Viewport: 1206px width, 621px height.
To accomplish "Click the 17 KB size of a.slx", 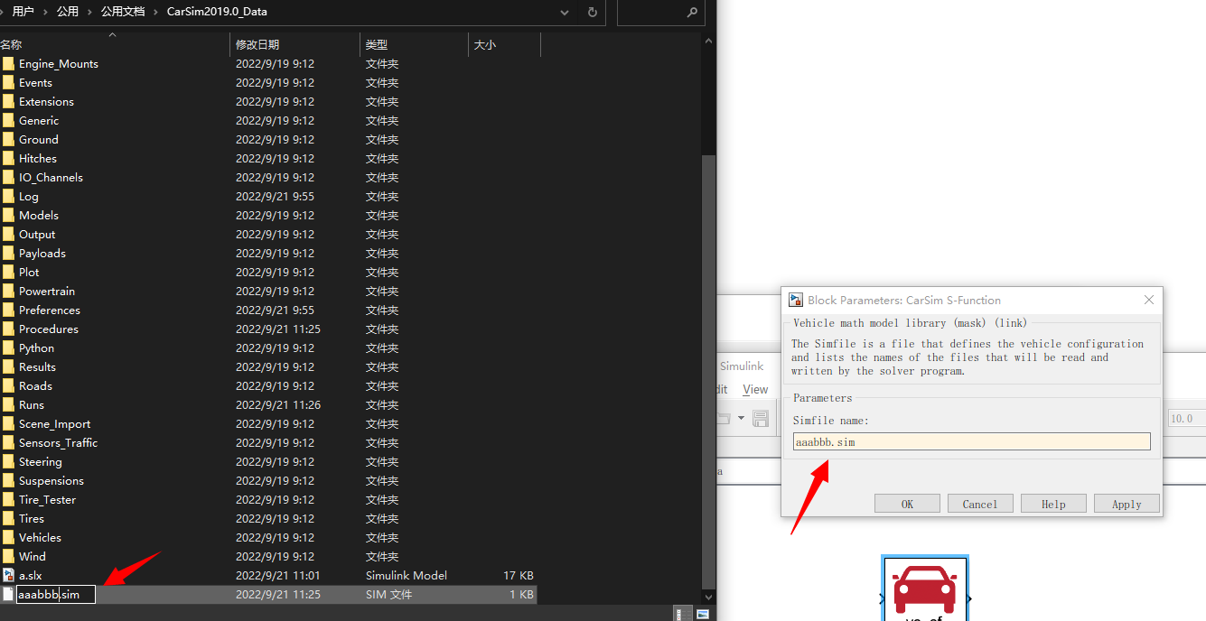I will (x=519, y=576).
